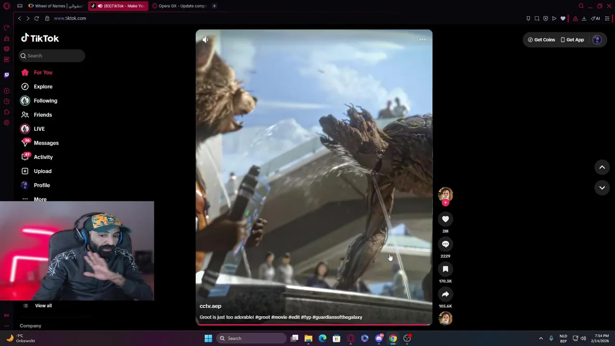This screenshot has height=346, width=615.
Task: Open the browser AI assistant
Action: pos(596,19)
